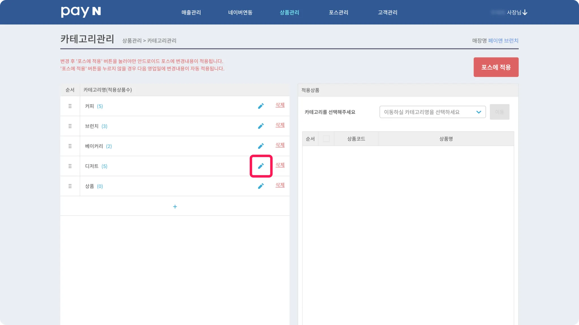Edit the 커피 category with pencil icon
Image resolution: width=579 pixels, height=325 pixels.
tap(261, 106)
